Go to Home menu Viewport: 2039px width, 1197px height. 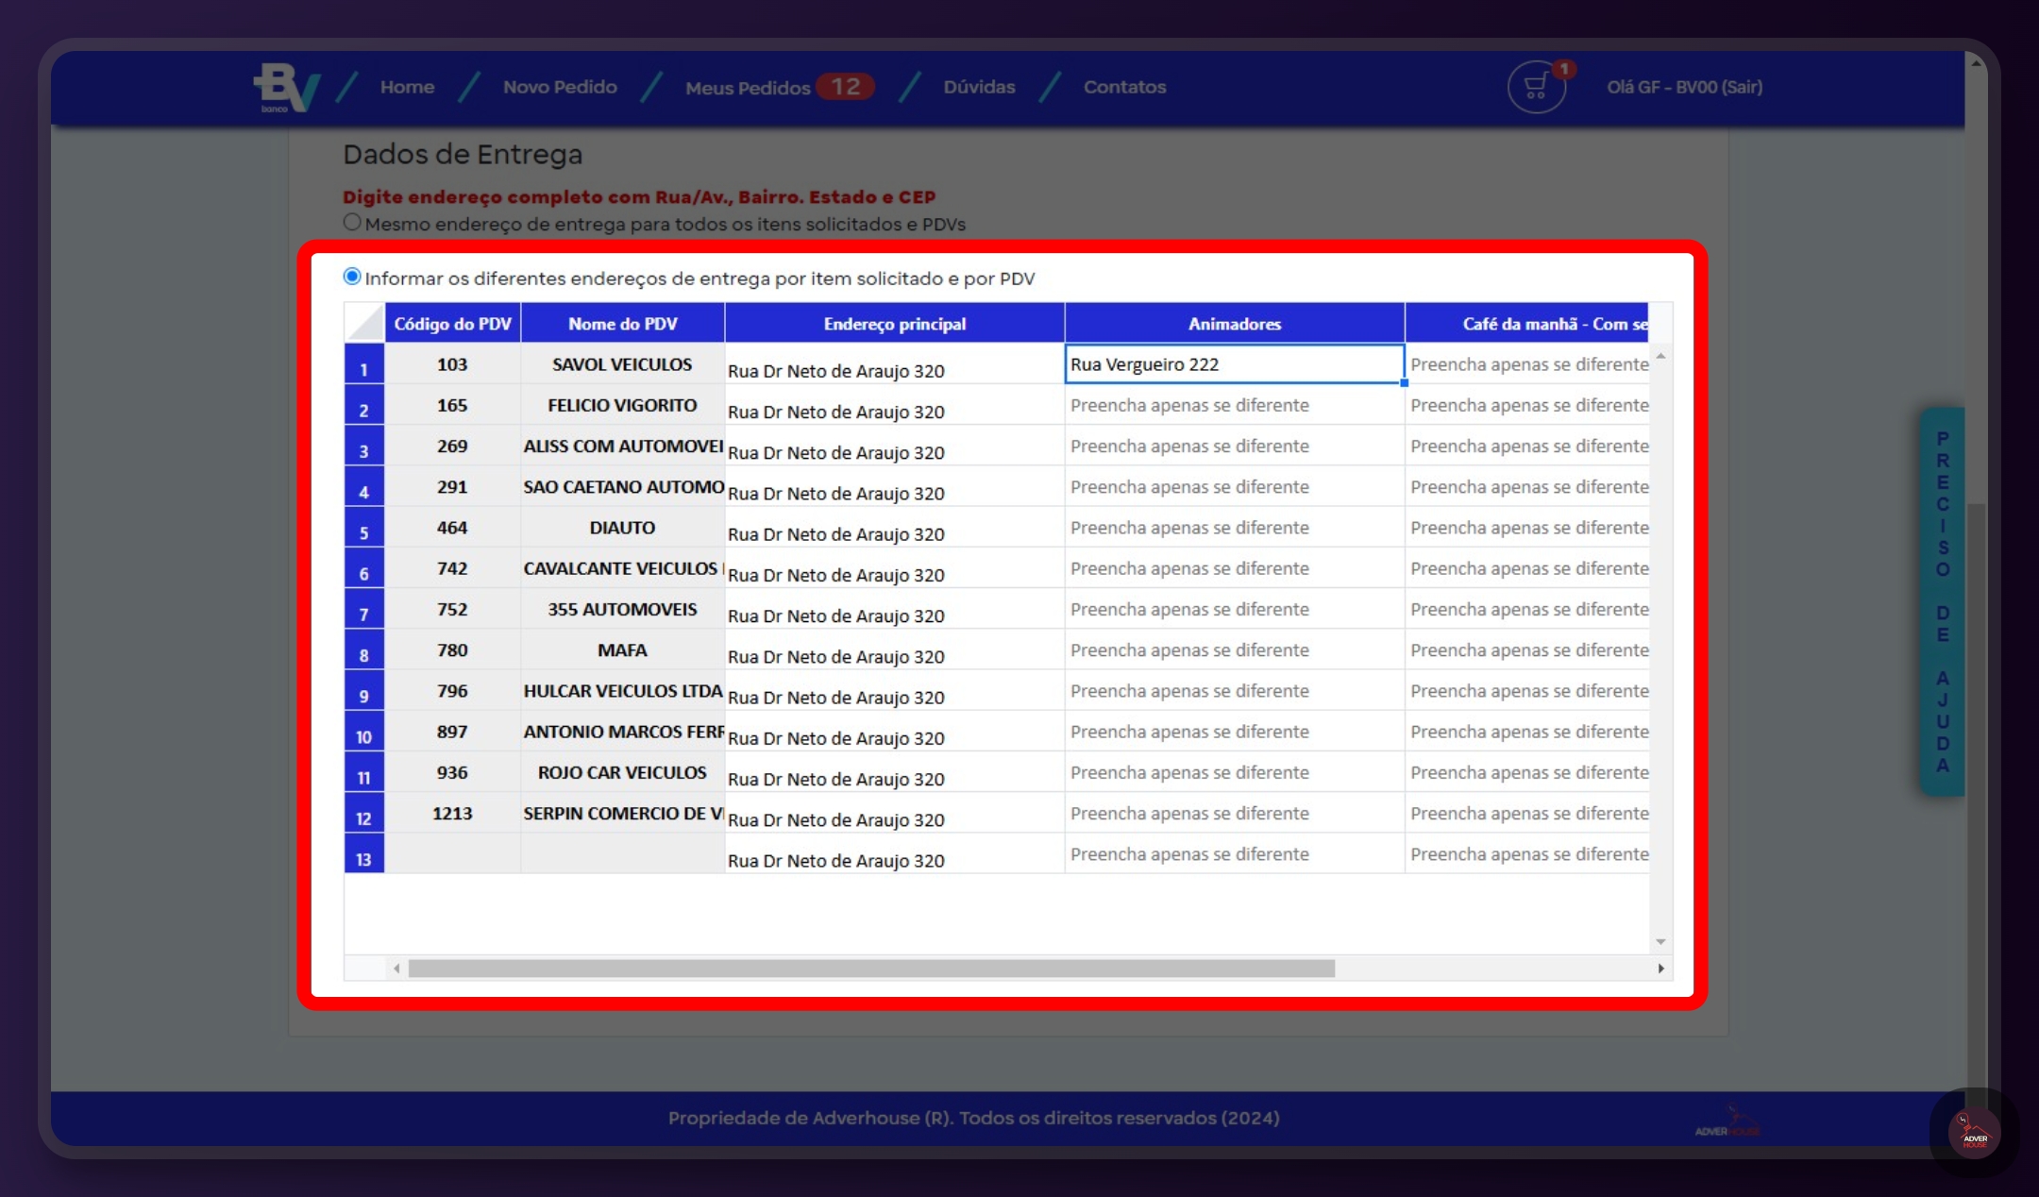(407, 87)
